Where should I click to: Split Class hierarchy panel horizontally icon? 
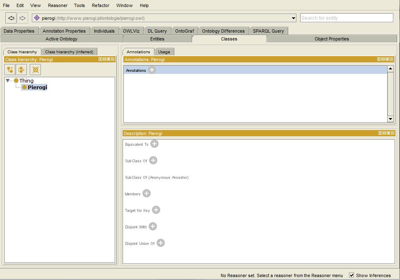click(100, 59)
